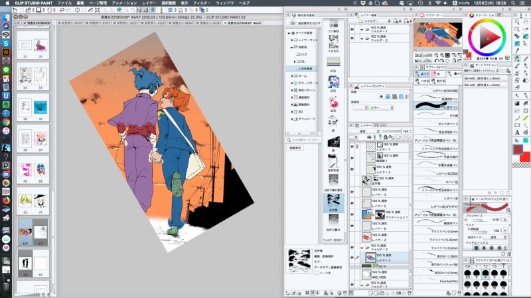The image size is (531, 298).
Task: Click Navigator zoom out magnifier
Action: tap(437, 55)
